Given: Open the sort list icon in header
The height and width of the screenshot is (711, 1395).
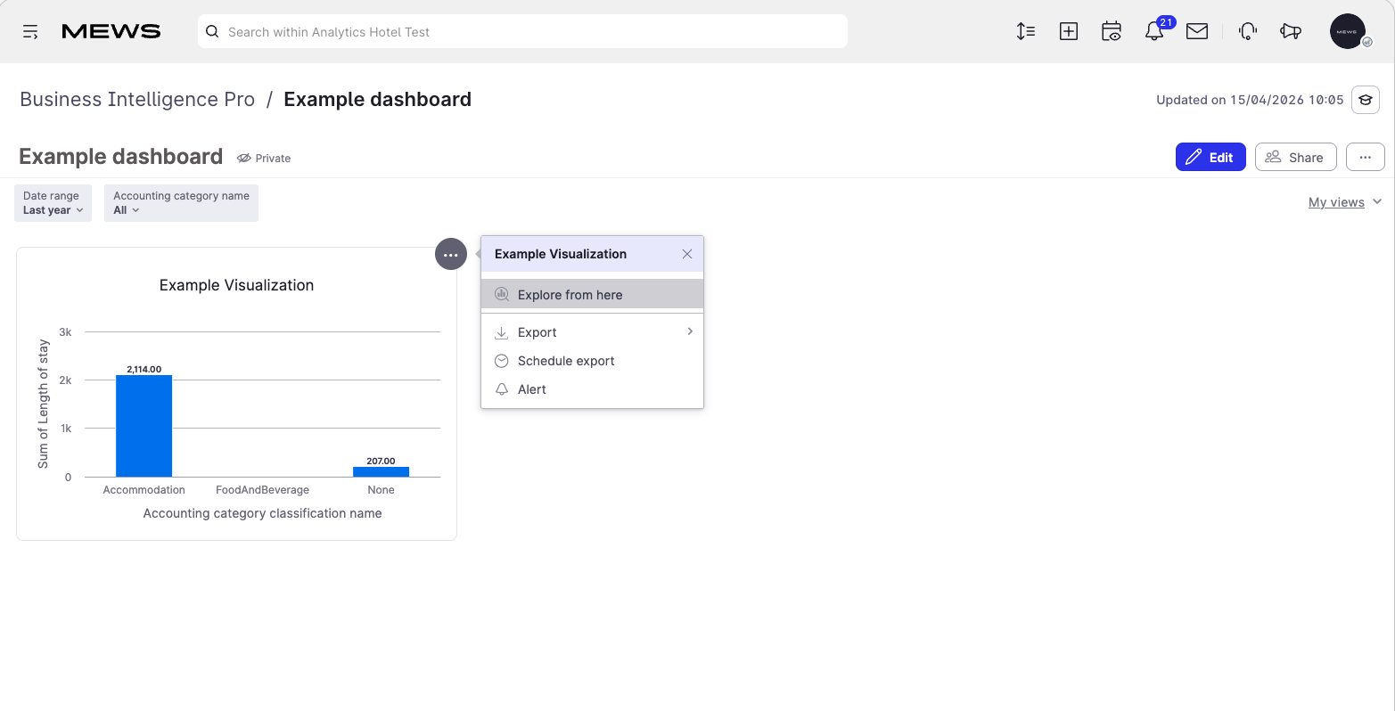Looking at the screenshot, I should point(1025,32).
